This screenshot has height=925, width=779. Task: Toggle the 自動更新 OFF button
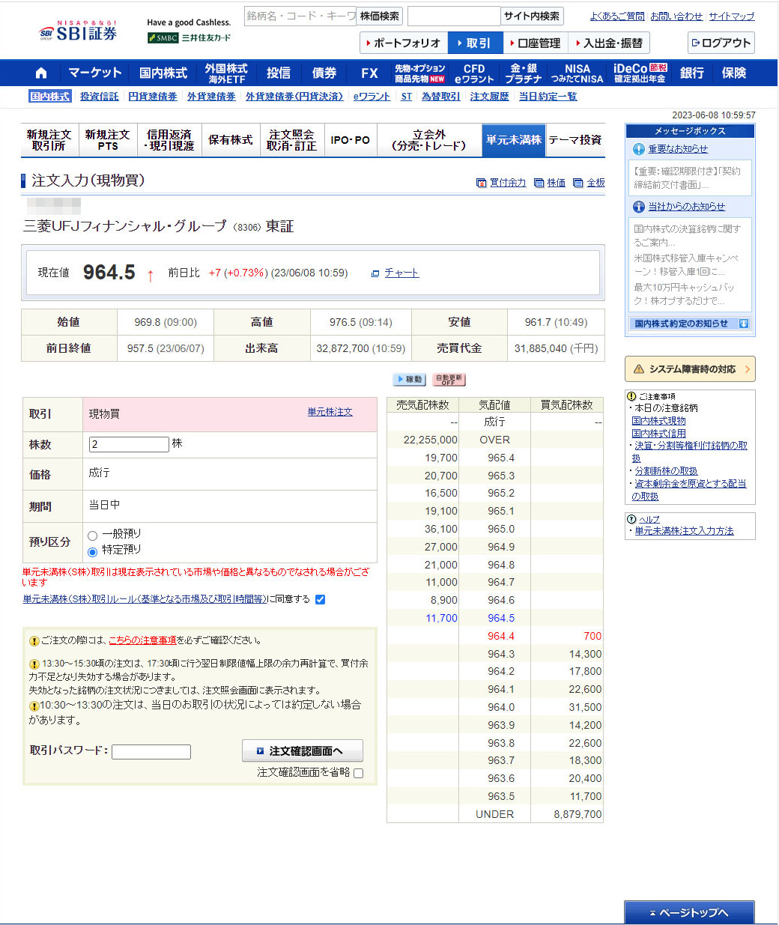449,380
